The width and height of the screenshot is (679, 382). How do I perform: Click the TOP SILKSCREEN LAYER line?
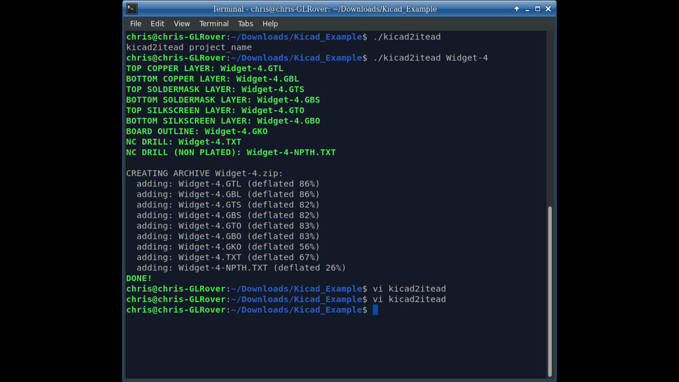(x=214, y=110)
